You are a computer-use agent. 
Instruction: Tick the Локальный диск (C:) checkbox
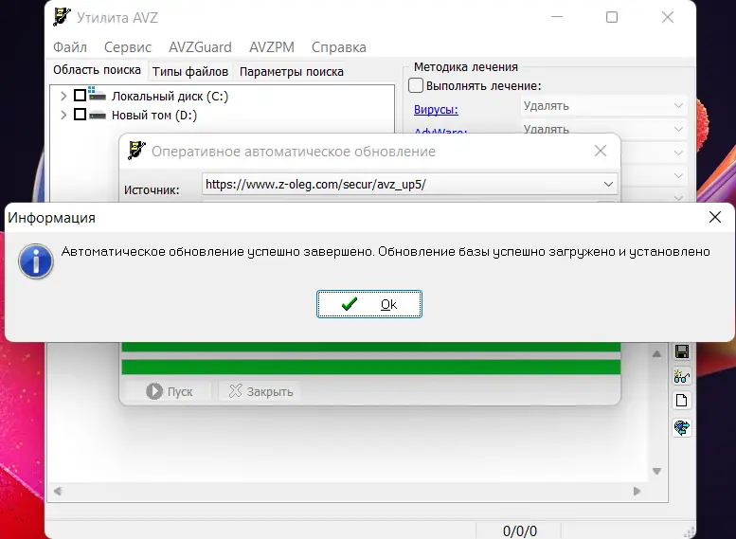point(81,96)
